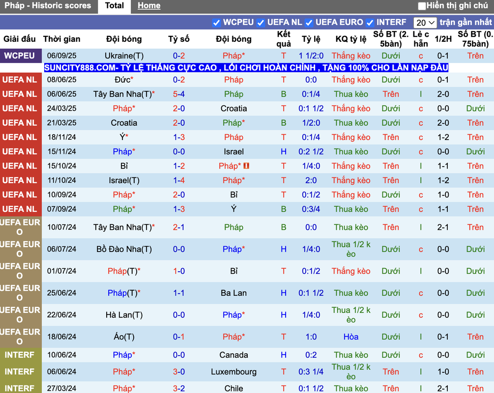This screenshot has width=494, height=393.
Task: Click Bỉ away team on 10/09/24
Action: pos(233,195)
